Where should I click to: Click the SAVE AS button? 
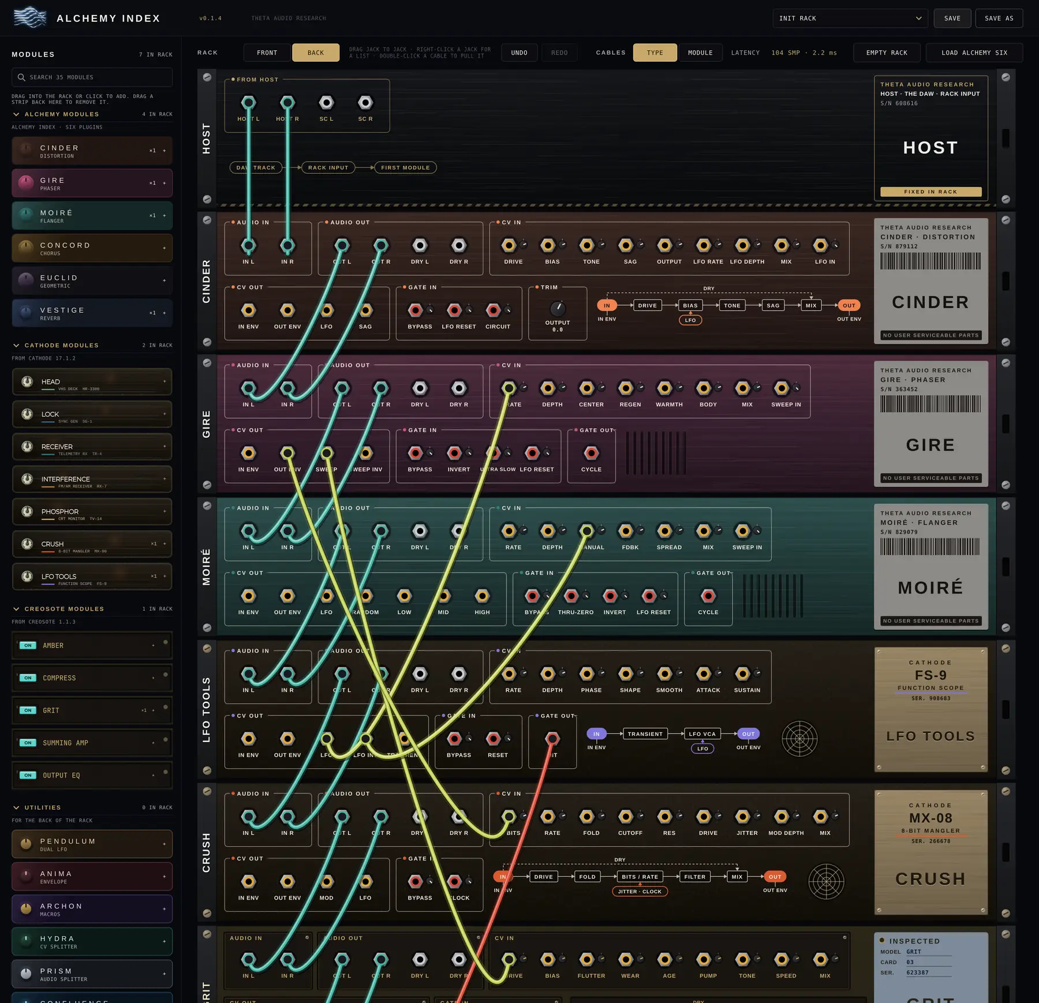tap(999, 18)
